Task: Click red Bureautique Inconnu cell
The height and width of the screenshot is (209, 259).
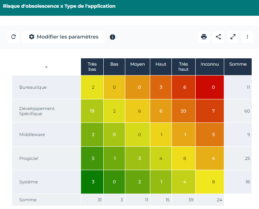Action: 210,87
